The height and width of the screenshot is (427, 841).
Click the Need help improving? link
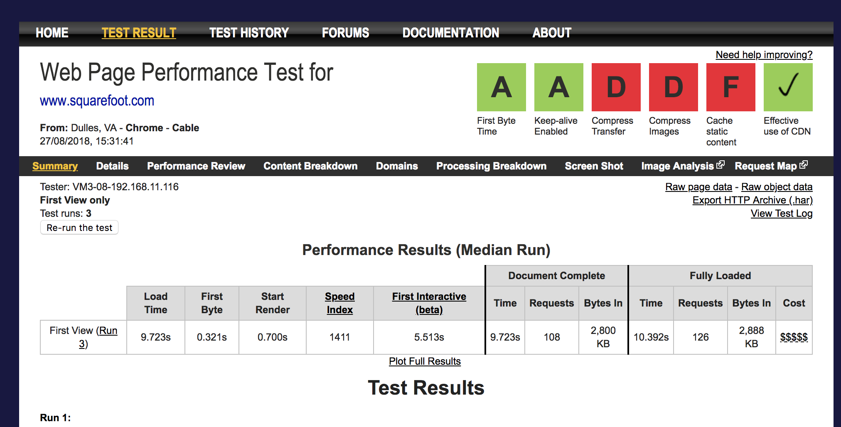(764, 55)
